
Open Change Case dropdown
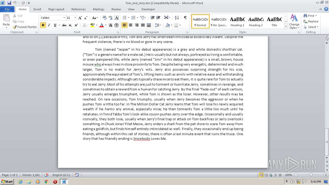(95, 18)
